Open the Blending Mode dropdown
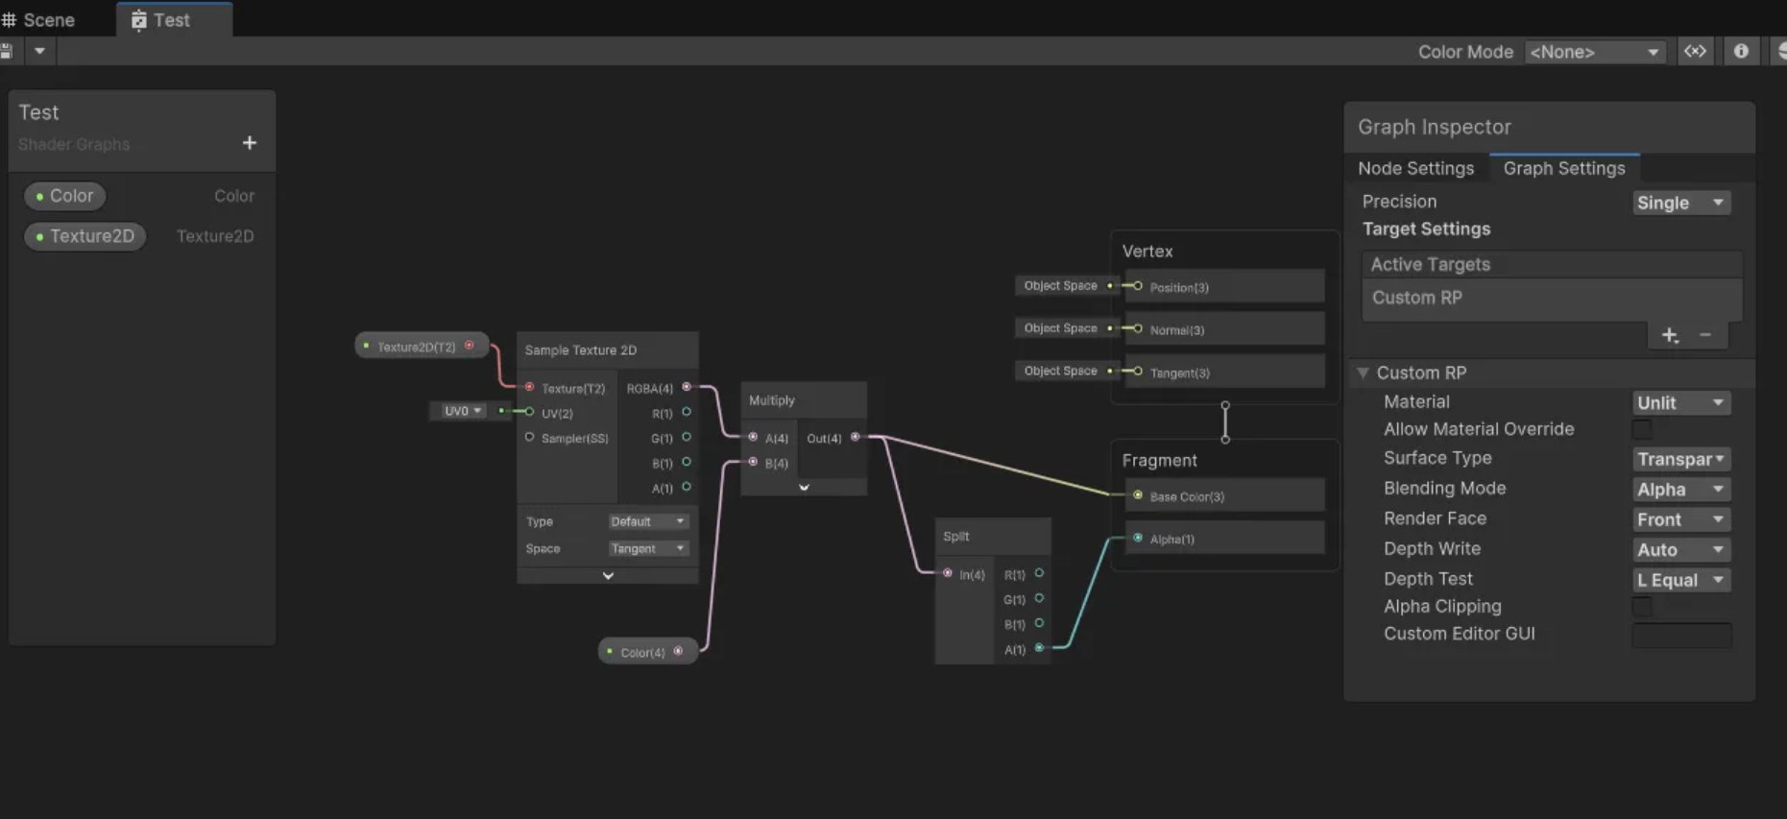The image size is (1787, 819). point(1681,490)
